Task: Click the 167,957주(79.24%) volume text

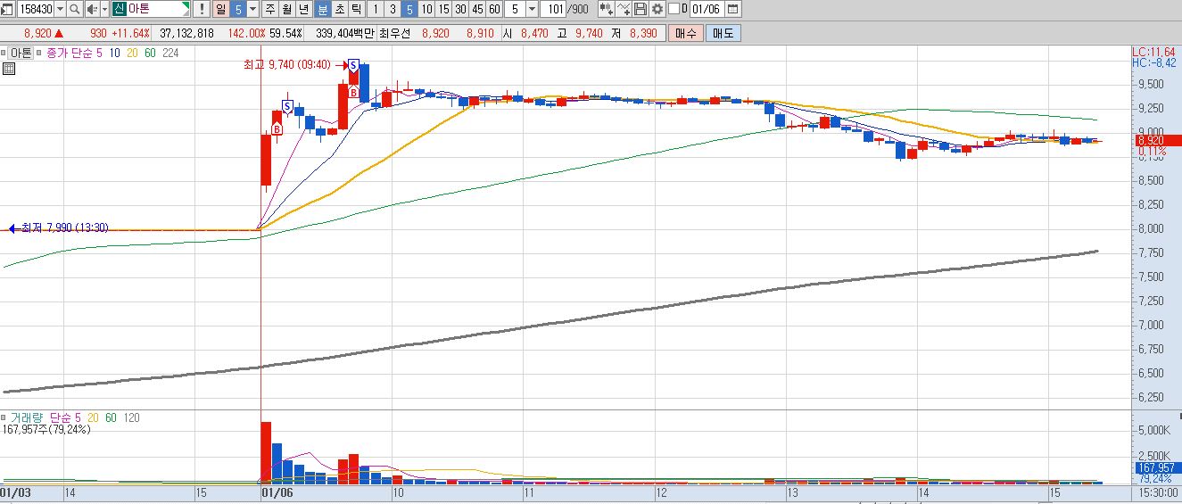Action: point(46,429)
